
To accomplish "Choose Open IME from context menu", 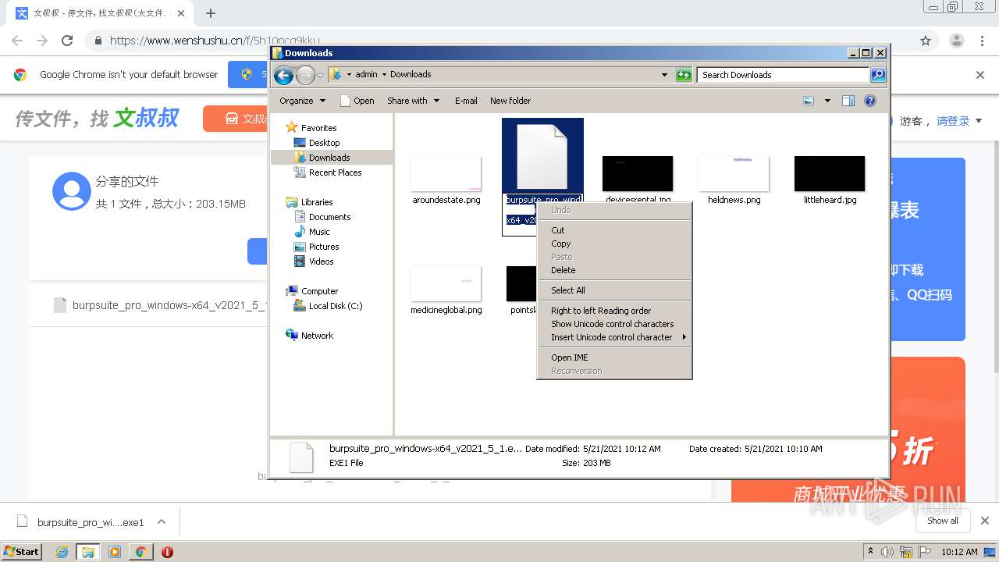I will tap(614, 357).
